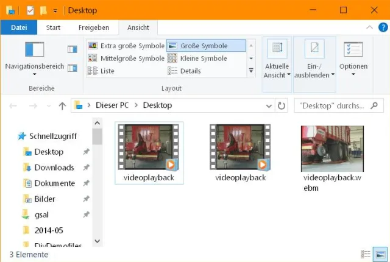Expand the layout gallery more arrow
This screenshot has height=262, width=390.
tap(251, 71)
